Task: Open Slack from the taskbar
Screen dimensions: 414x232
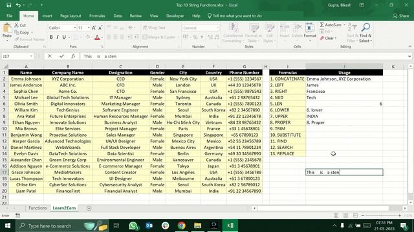Action: pyautogui.click(x=166, y=226)
